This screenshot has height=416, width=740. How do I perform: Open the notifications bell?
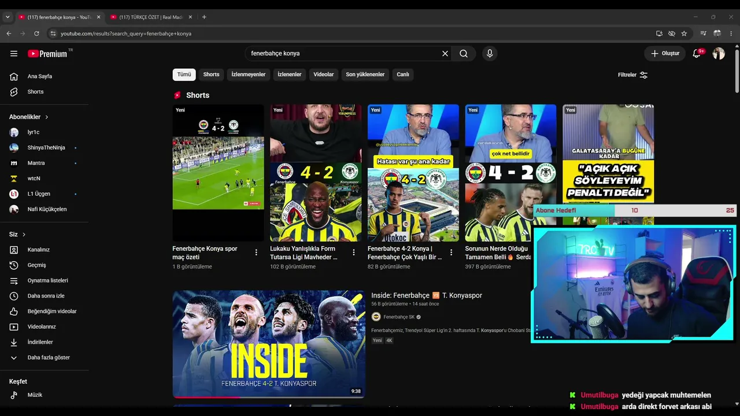697,54
